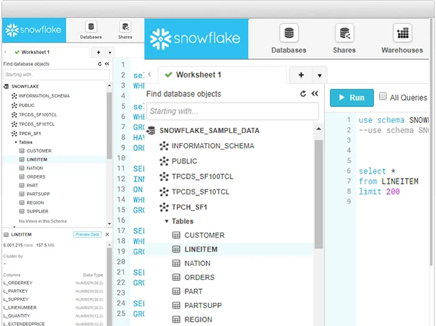Click the Preview Data button

pos(87,234)
